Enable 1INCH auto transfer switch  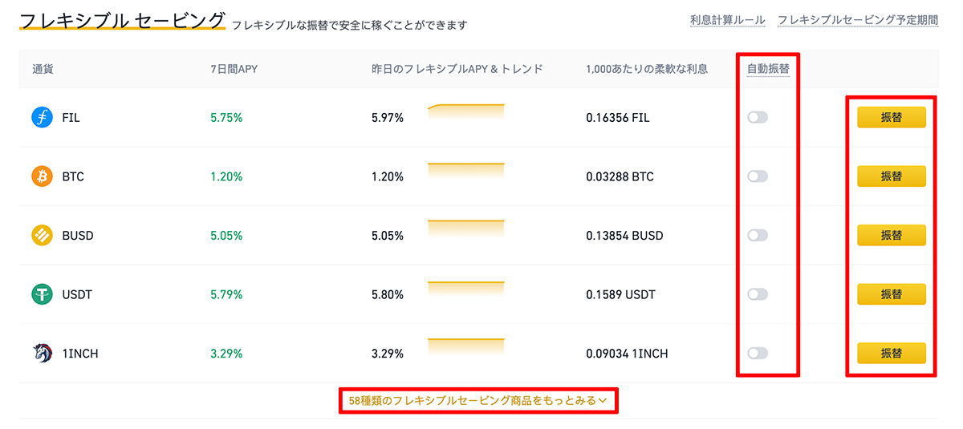(x=758, y=354)
